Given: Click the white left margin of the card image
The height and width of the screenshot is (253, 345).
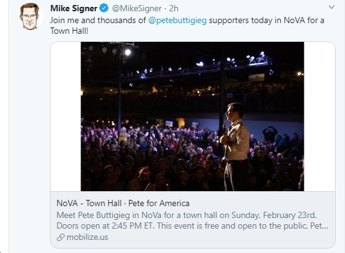Looking at the screenshot, I should click(x=66, y=116).
